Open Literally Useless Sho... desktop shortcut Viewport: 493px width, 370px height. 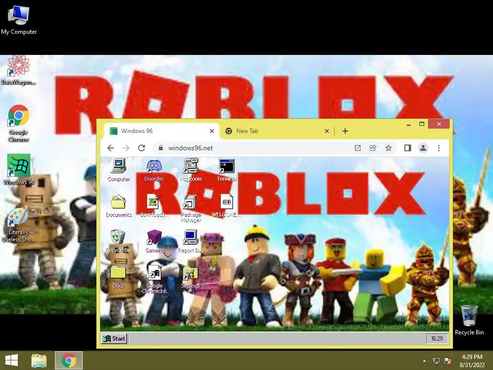pyautogui.click(x=19, y=225)
